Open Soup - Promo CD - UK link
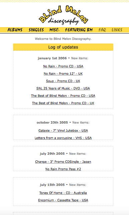129x215 pixels. (x=63, y=81)
